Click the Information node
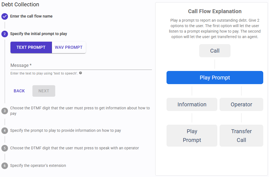This screenshot has height=177, width=269. (x=192, y=104)
